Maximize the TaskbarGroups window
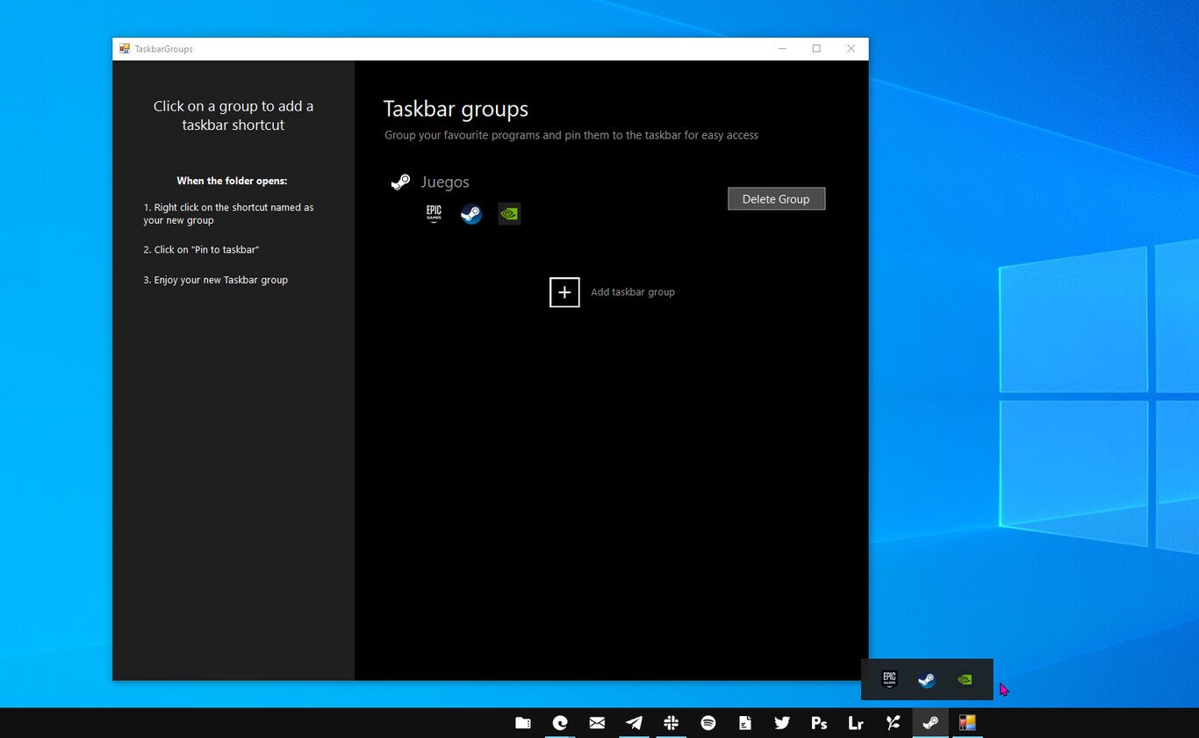The height and width of the screenshot is (738, 1199). coord(816,49)
